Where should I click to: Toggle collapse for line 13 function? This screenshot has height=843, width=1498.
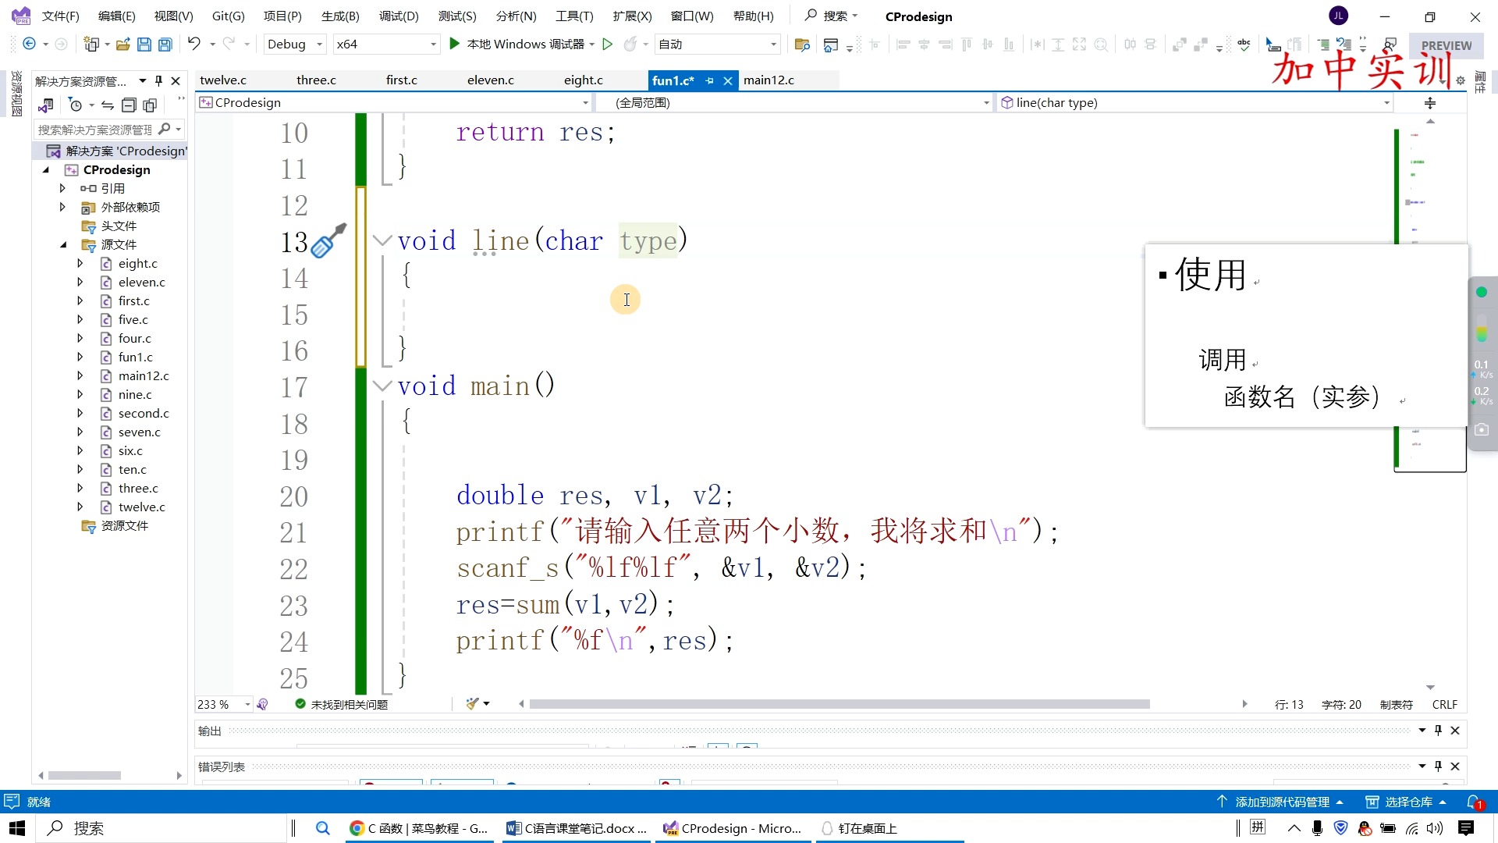pyautogui.click(x=383, y=240)
